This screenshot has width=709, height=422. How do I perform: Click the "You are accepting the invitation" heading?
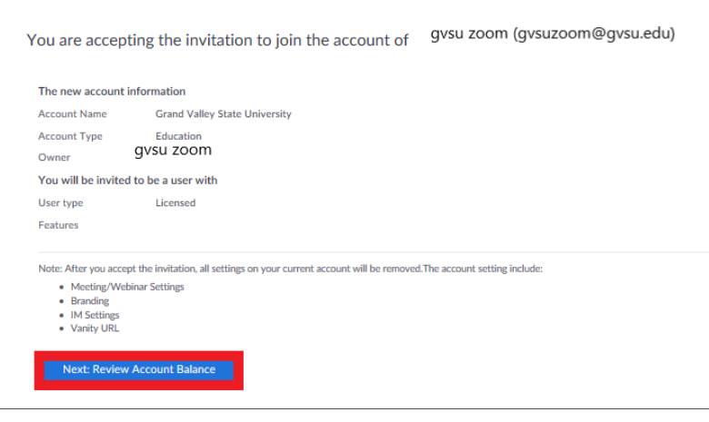tap(217, 42)
